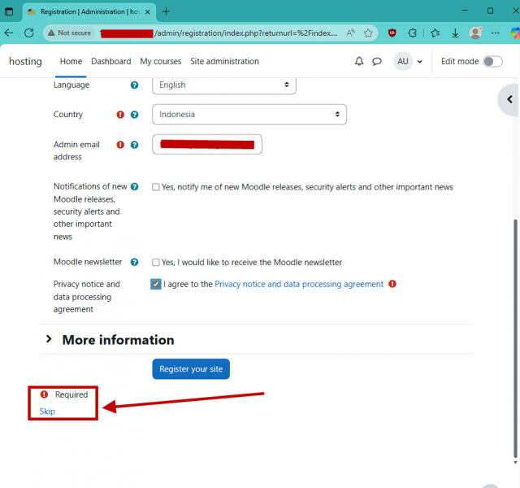Open the tab actions menu icon
Image resolution: width=520 pixels, height=488 pixels.
click(x=9, y=11)
